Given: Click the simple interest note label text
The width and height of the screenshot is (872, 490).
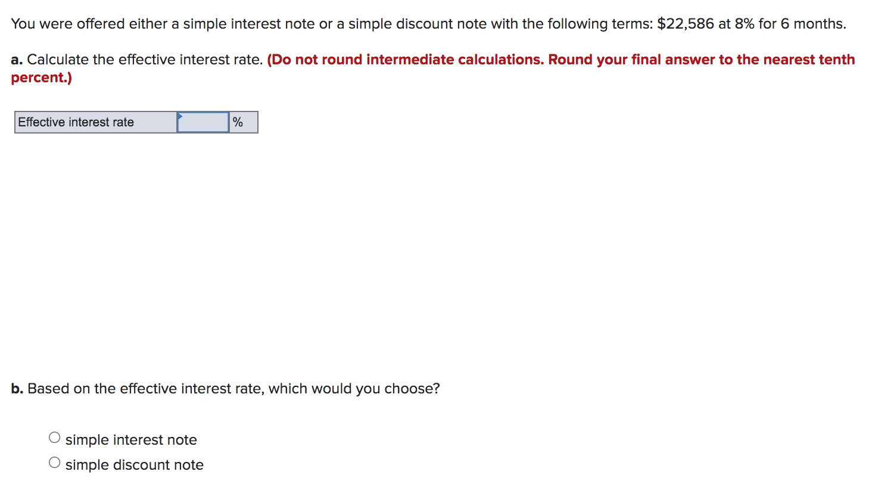Looking at the screenshot, I should click(x=131, y=439).
